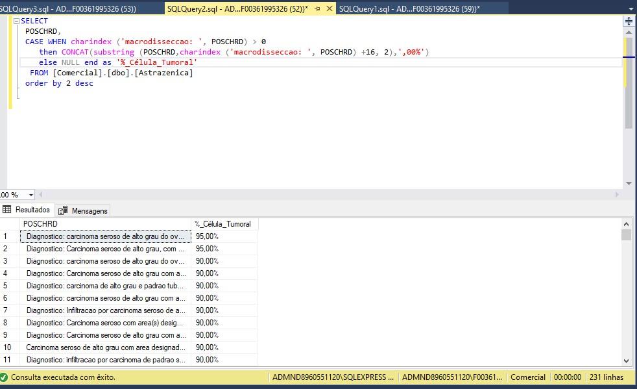
Task: Click the results vertical scrollbar thumb
Action: point(626,235)
